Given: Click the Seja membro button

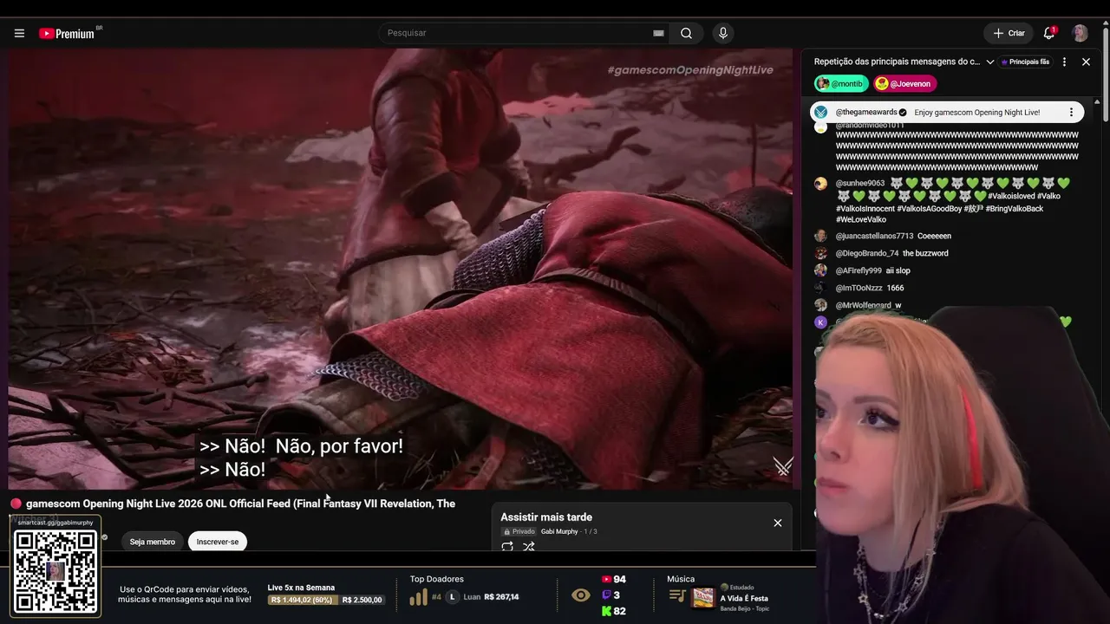Looking at the screenshot, I should (x=153, y=542).
